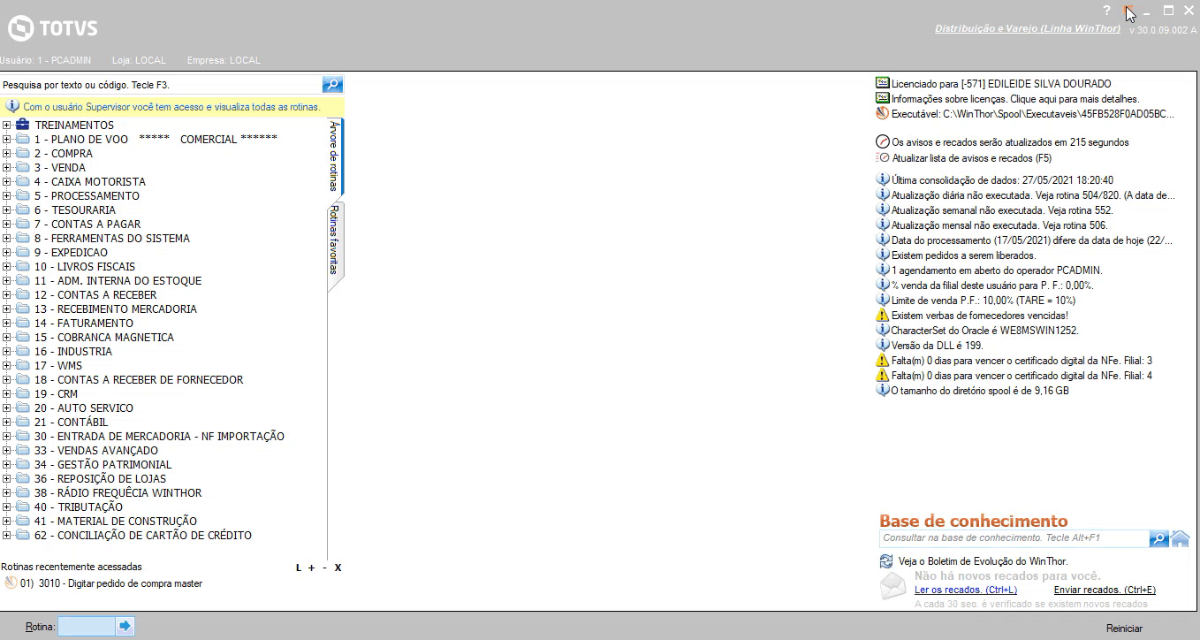Click the plus button in recent routines header

click(x=311, y=568)
